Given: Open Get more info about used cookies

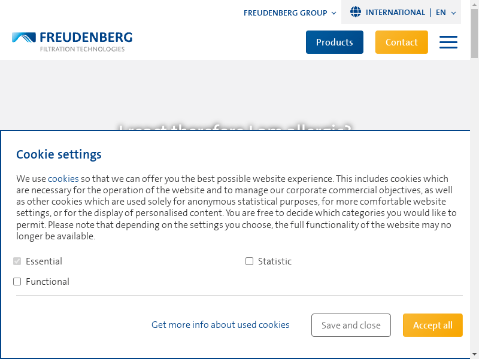Looking at the screenshot, I should [220, 325].
